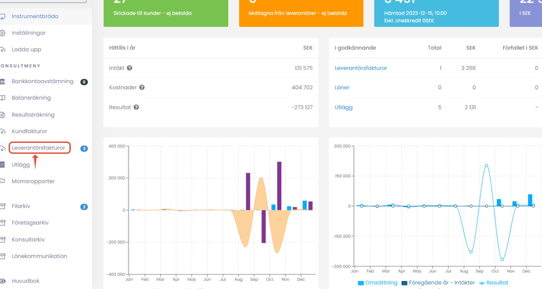This screenshot has height=289, width=542.
Task: Open Balansräkning report
Action: coord(31,98)
